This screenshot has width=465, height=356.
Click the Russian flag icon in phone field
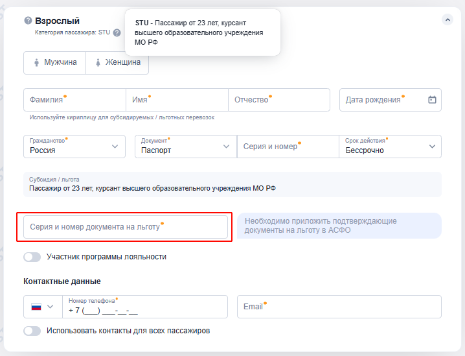pos(36,307)
